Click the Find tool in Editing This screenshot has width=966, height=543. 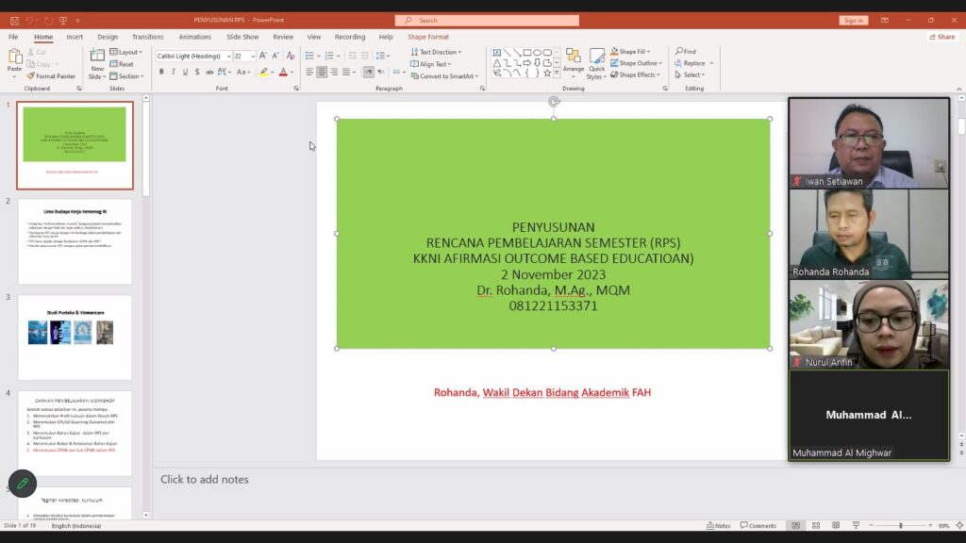click(686, 52)
